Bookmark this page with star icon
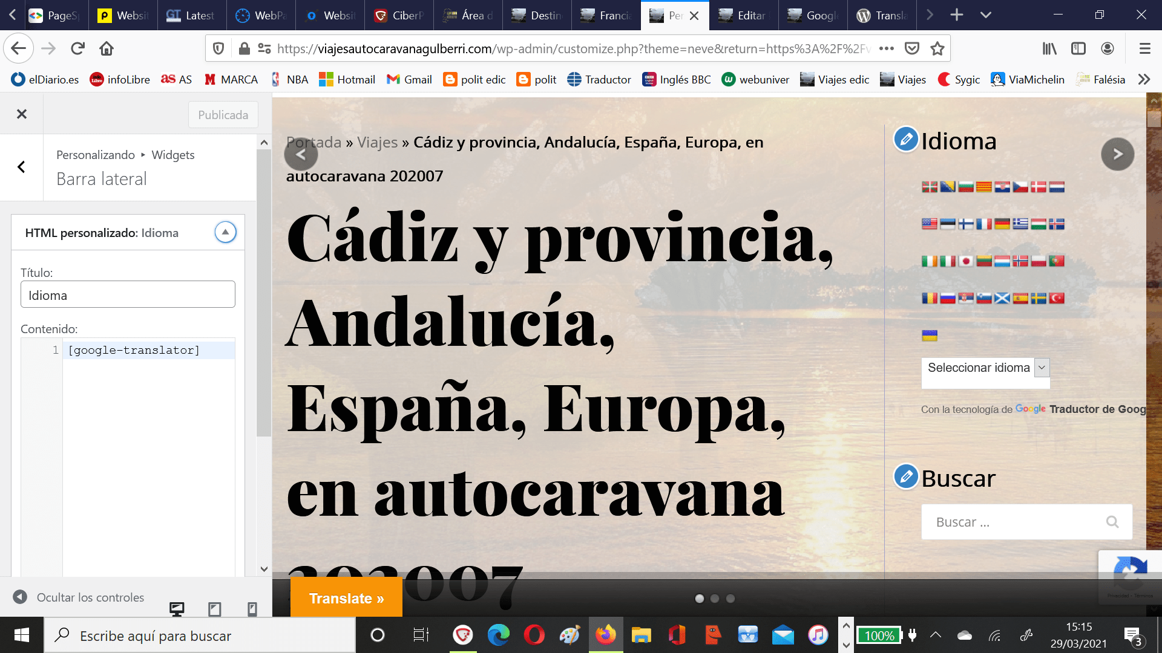The height and width of the screenshot is (653, 1162). (x=937, y=48)
